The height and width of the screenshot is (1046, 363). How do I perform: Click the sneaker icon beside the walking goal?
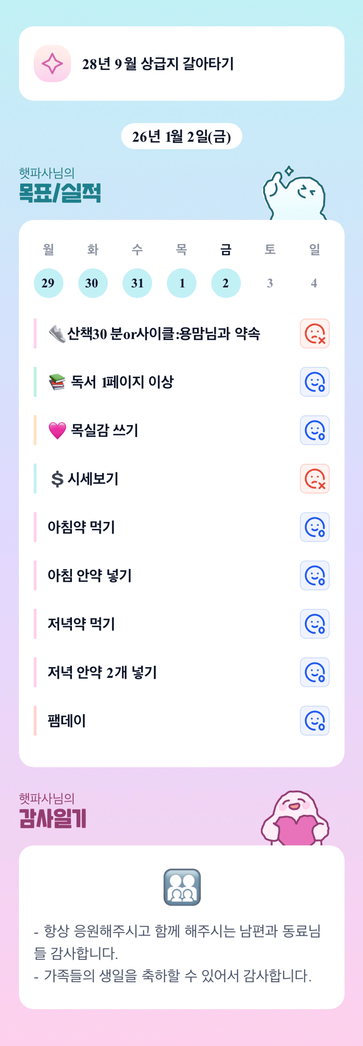57,334
